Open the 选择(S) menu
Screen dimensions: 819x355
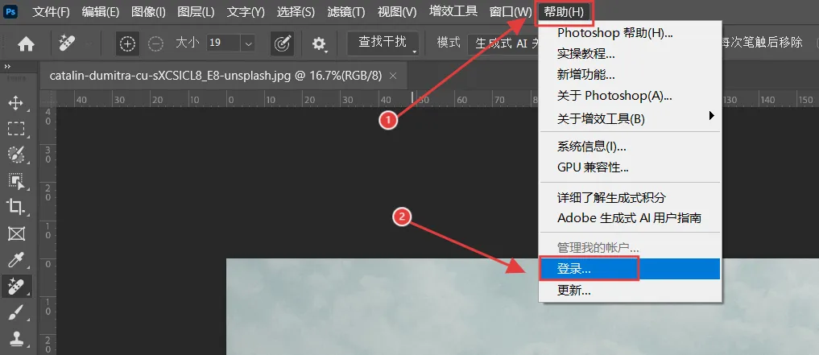pyautogui.click(x=296, y=11)
